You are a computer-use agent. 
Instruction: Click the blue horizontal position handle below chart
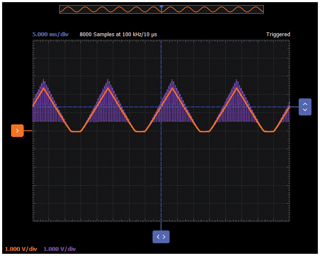(161, 237)
